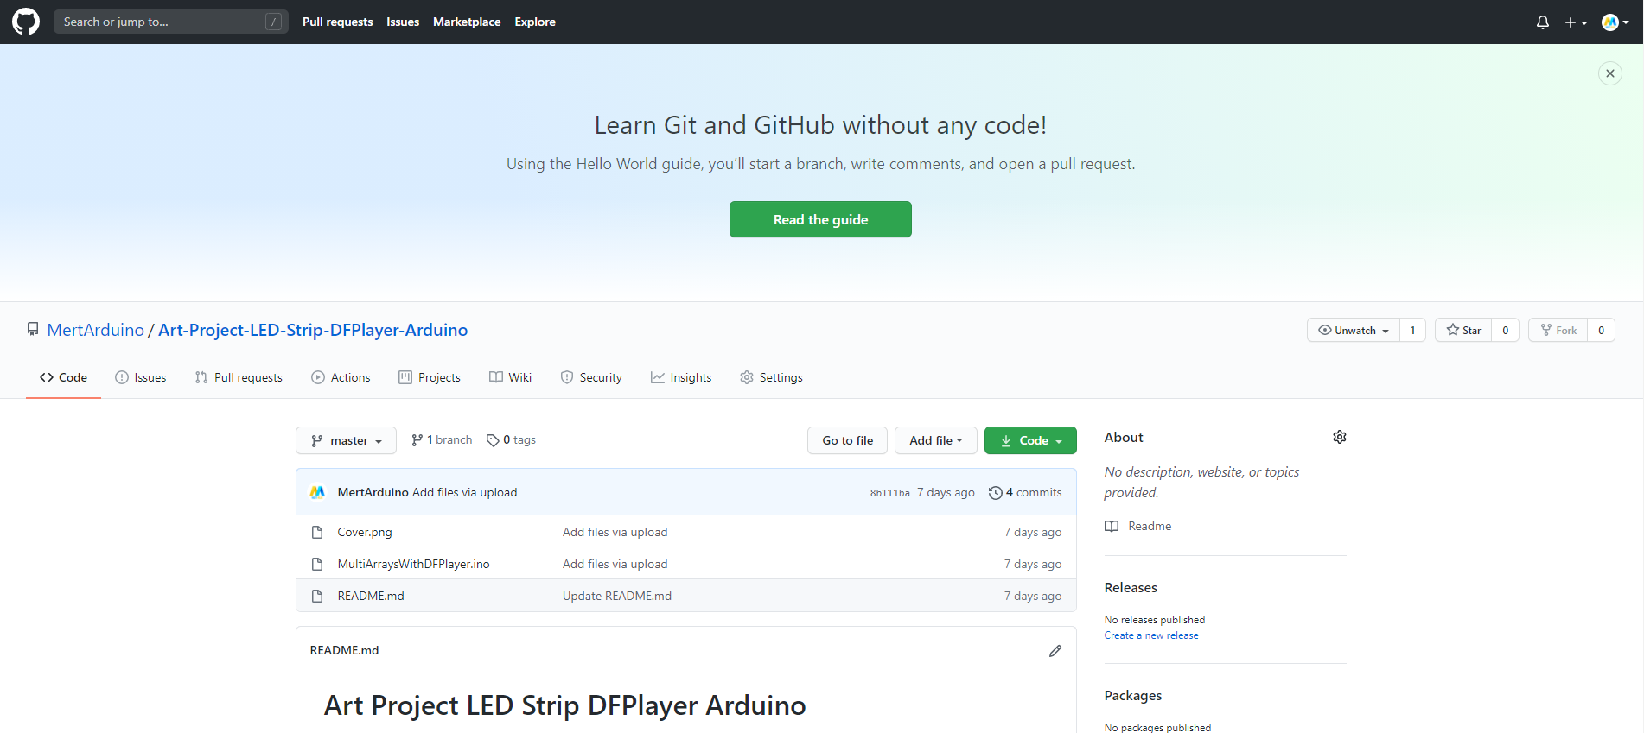Open Cover.png's 'Add files via upload' commit message
1644x733 pixels.
[615, 532]
